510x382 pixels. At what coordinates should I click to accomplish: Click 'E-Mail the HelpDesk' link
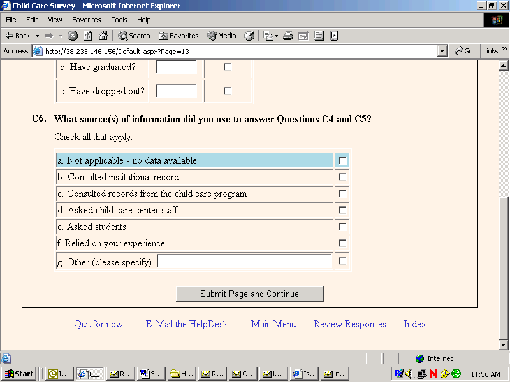187,324
